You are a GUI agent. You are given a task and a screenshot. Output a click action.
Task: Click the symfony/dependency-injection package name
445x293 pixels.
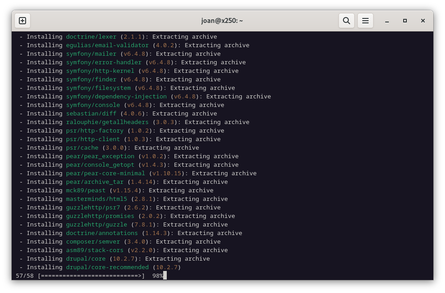pos(116,97)
